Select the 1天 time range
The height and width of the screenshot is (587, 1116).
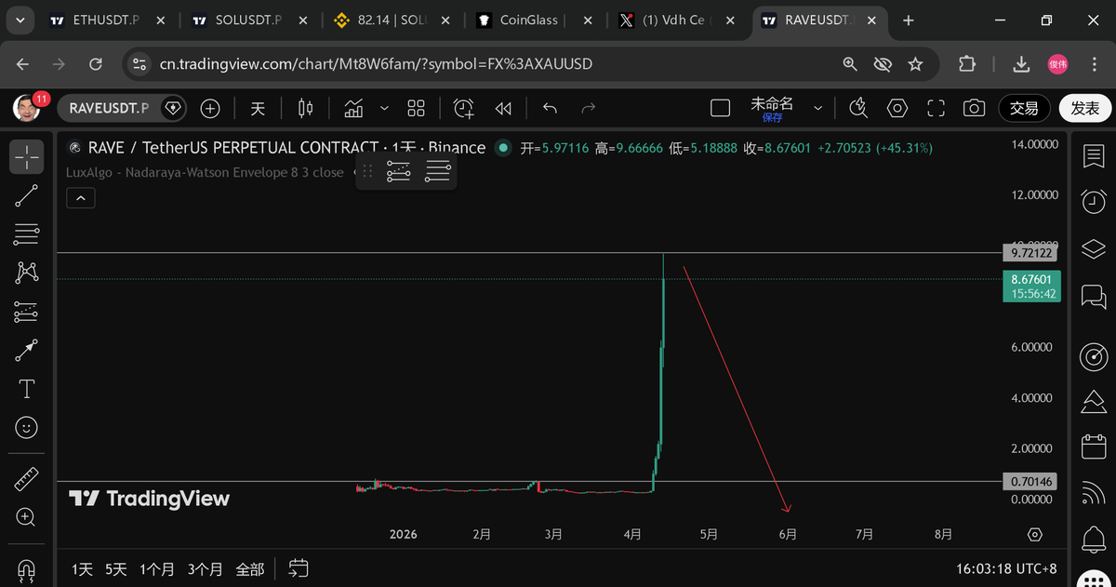click(x=84, y=568)
